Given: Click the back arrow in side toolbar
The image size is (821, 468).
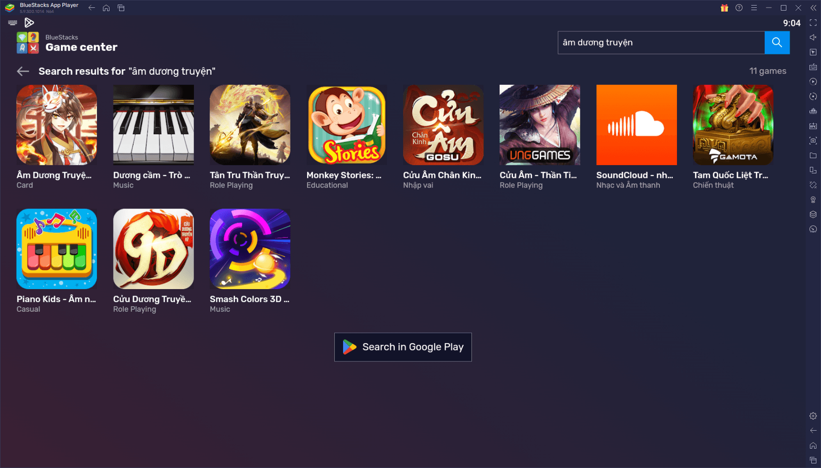Looking at the screenshot, I should click(813, 431).
